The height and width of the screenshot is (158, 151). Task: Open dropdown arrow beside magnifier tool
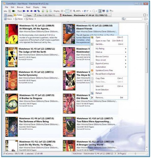96,11
